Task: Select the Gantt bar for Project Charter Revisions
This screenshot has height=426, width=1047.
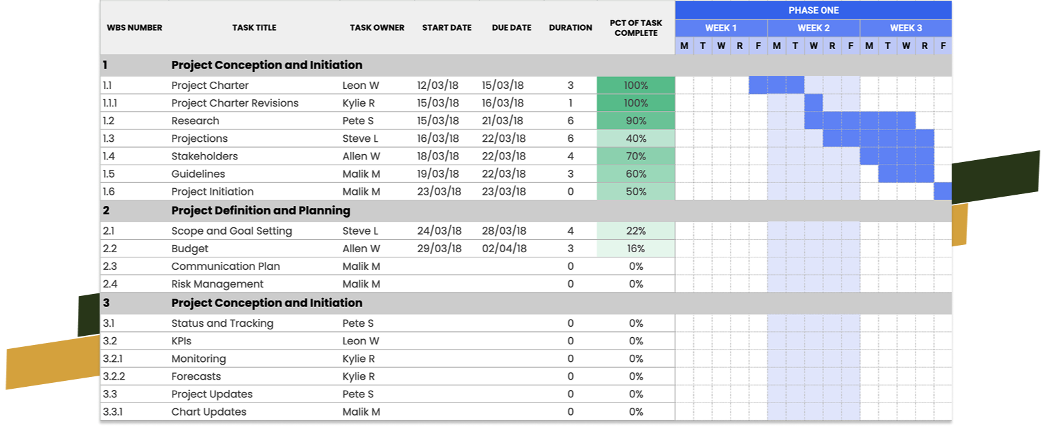Action: 814,103
